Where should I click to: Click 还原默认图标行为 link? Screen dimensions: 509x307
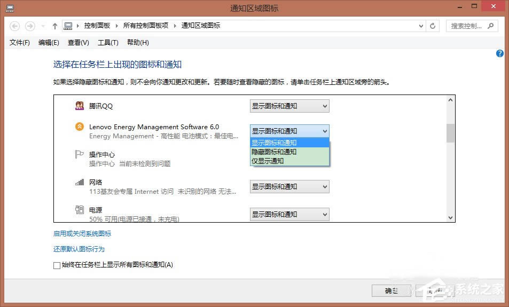pos(79,249)
